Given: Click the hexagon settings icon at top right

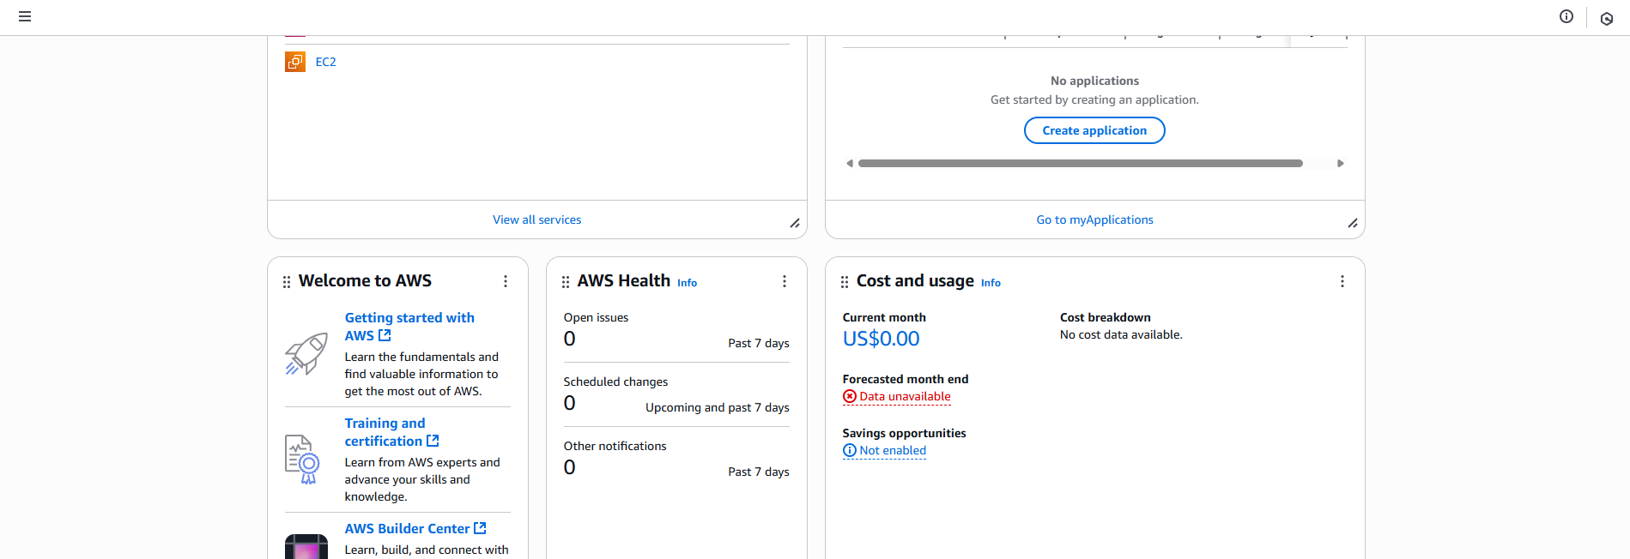Looking at the screenshot, I should [1607, 18].
